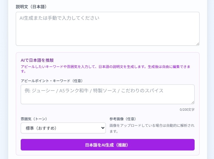
Task: Grab the resize handle of description textarea
Action: tap(198, 44)
